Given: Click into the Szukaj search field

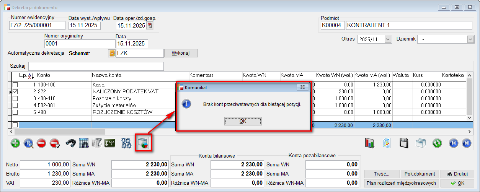Looking at the screenshot, I should [96, 66].
